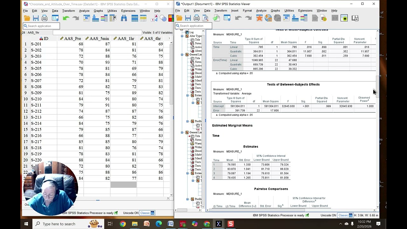This screenshot has height=229, width=407.
Task: Collapse the Alter Type outline node
Action: [182, 36]
